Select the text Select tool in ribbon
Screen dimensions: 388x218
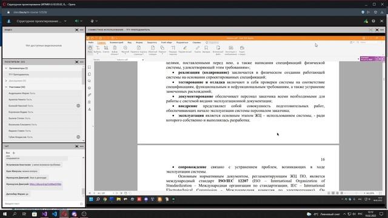98,49
